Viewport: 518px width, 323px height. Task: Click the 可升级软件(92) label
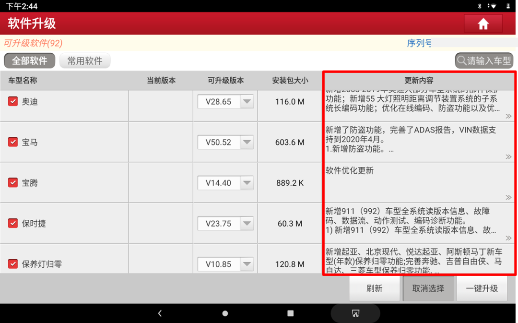tap(33, 43)
